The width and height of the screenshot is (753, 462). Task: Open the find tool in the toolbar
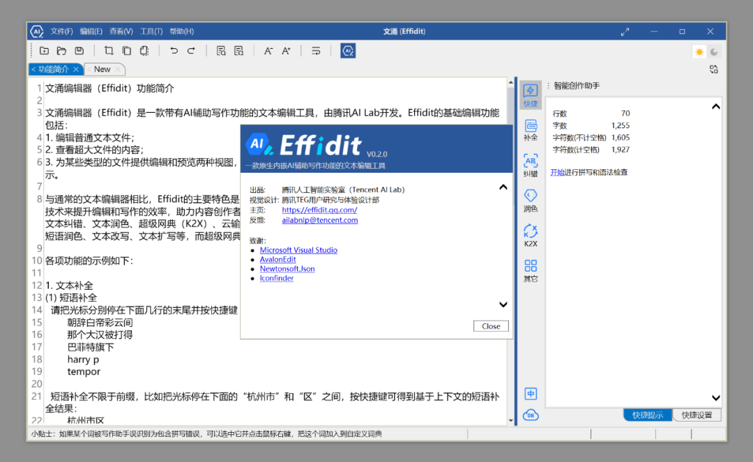click(221, 51)
